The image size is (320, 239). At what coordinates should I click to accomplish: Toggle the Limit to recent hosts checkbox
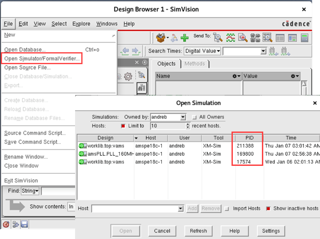124,126
